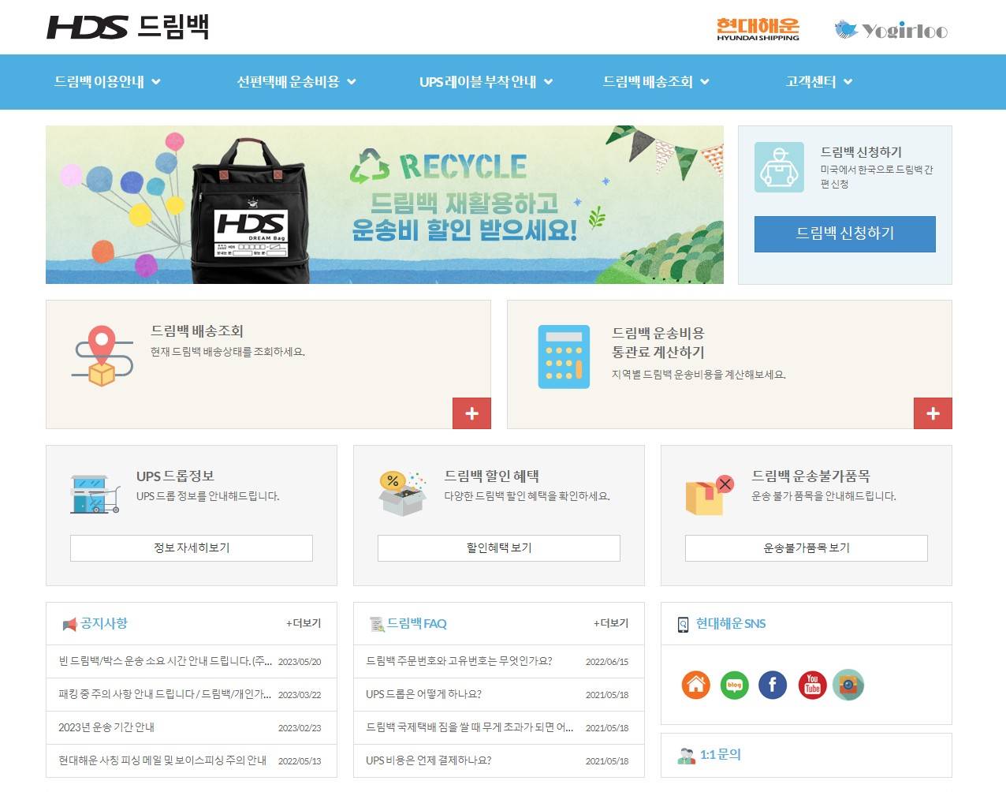The height and width of the screenshot is (792, 1006).
Task: Click the megaphone icon next to 공지사항
Action: click(69, 625)
